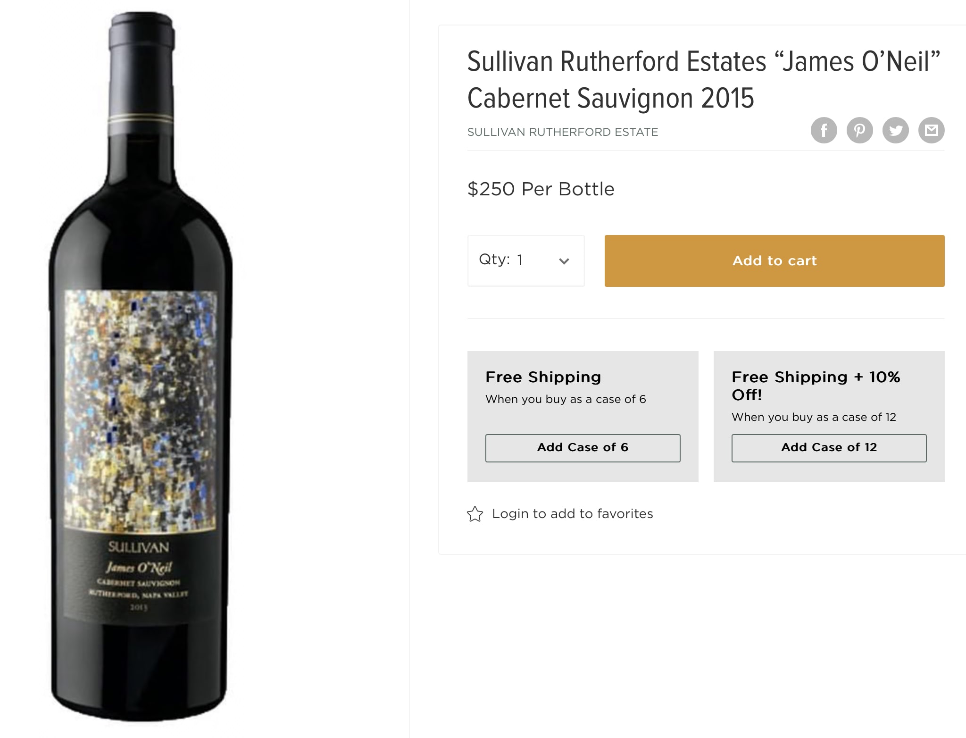Viewport: 966px width, 738px height.
Task: Click 'When you buy as a case of 6' text
Action: 566,399
